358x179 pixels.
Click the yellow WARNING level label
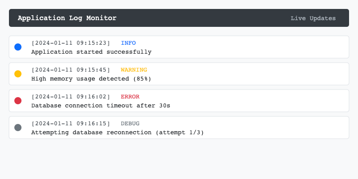[x=134, y=70]
